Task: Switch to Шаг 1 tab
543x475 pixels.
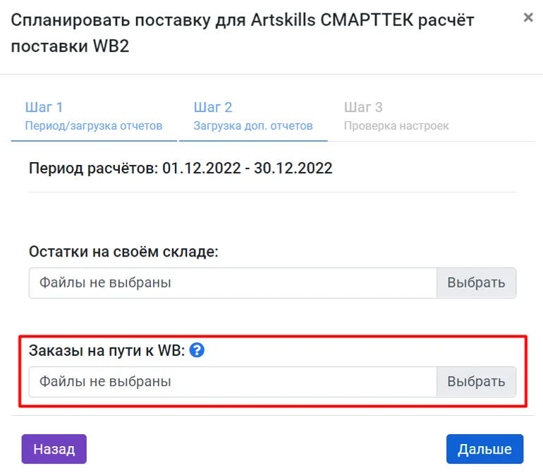Action: pos(94,116)
